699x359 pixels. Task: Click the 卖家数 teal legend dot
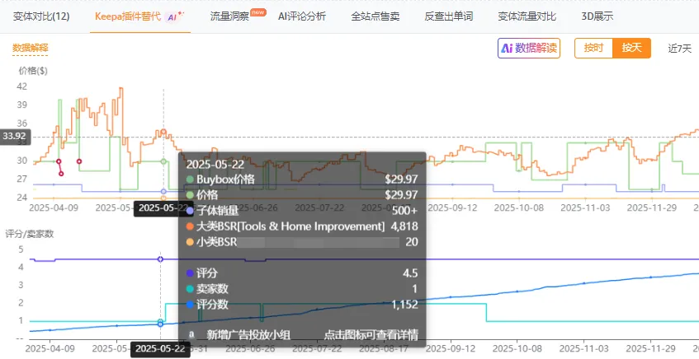(x=190, y=289)
